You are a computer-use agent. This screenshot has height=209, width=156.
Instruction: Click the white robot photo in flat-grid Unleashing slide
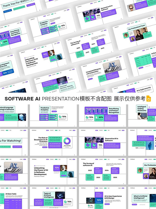tap(63, 168)
